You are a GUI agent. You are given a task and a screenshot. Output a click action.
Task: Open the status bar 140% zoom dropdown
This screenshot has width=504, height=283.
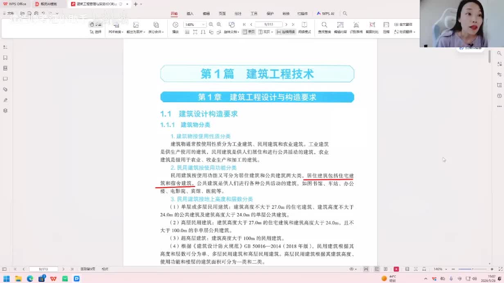coord(440,269)
